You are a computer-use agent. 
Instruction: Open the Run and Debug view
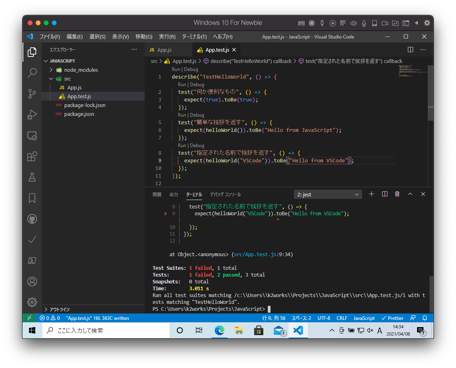click(32, 115)
